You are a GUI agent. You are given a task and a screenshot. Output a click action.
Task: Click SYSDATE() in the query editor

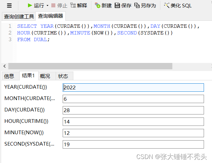(155, 33)
